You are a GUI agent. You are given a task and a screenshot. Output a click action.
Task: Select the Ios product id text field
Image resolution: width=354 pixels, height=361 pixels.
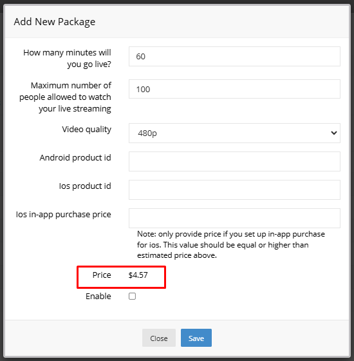click(x=234, y=190)
